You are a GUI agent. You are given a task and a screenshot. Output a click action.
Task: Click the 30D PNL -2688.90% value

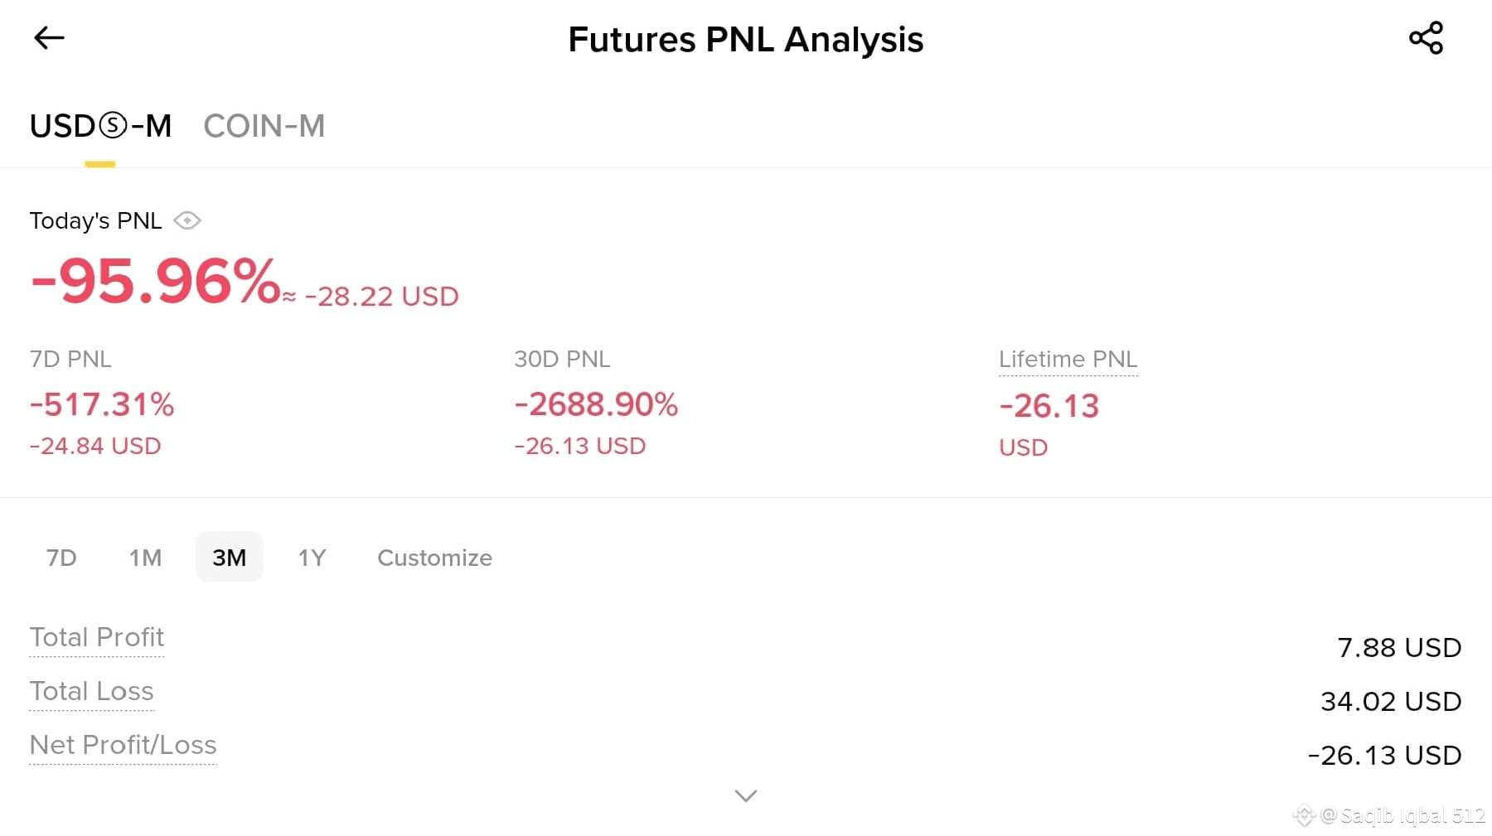tap(596, 405)
